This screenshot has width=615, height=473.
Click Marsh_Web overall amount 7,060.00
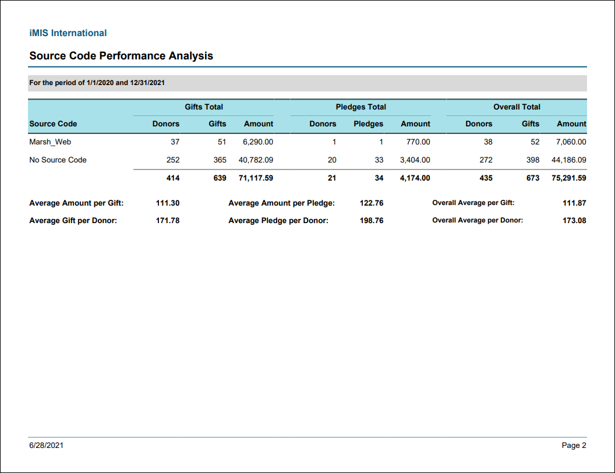pyautogui.click(x=571, y=142)
